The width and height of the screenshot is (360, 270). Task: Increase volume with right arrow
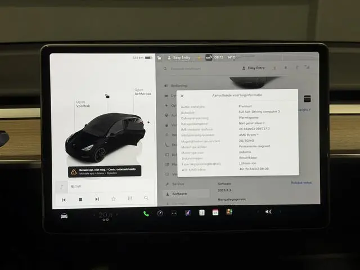(280, 211)
